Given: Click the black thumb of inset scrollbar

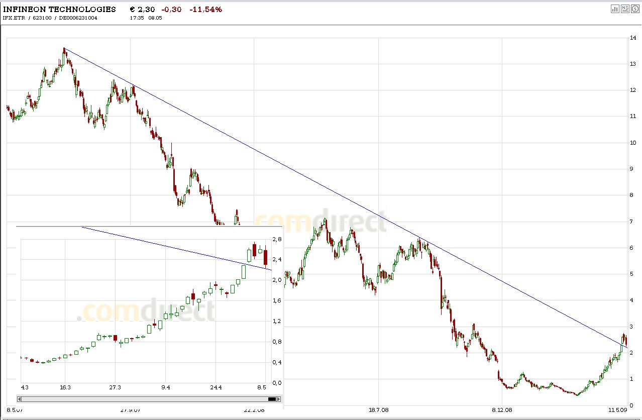Looking at the screenshot, I should (x=272, y=399).
